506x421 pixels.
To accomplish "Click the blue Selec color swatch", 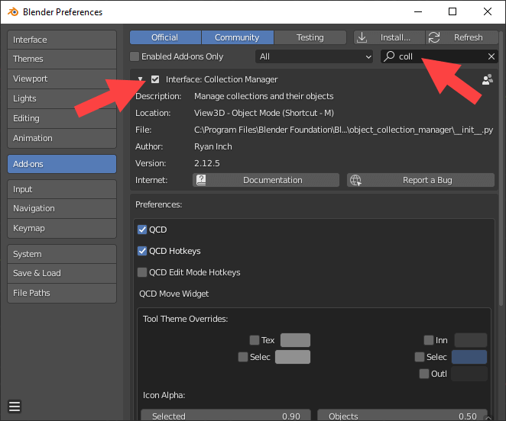I will (469, 357).
